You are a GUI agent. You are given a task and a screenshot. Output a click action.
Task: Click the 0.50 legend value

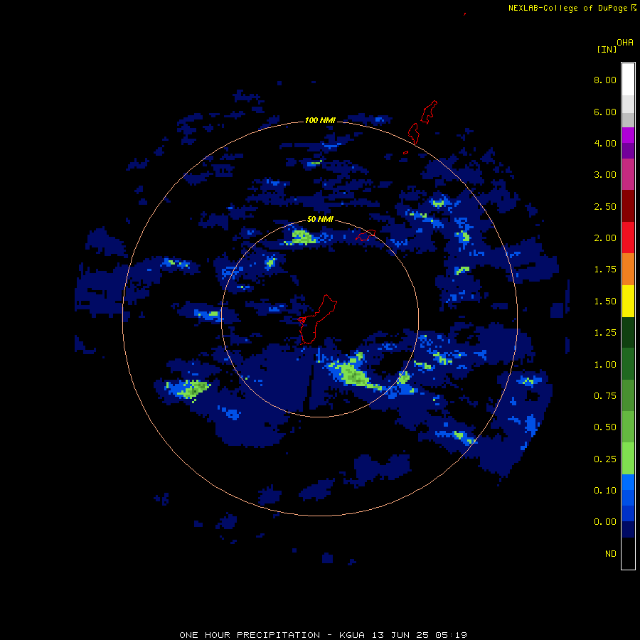(605, 427)
